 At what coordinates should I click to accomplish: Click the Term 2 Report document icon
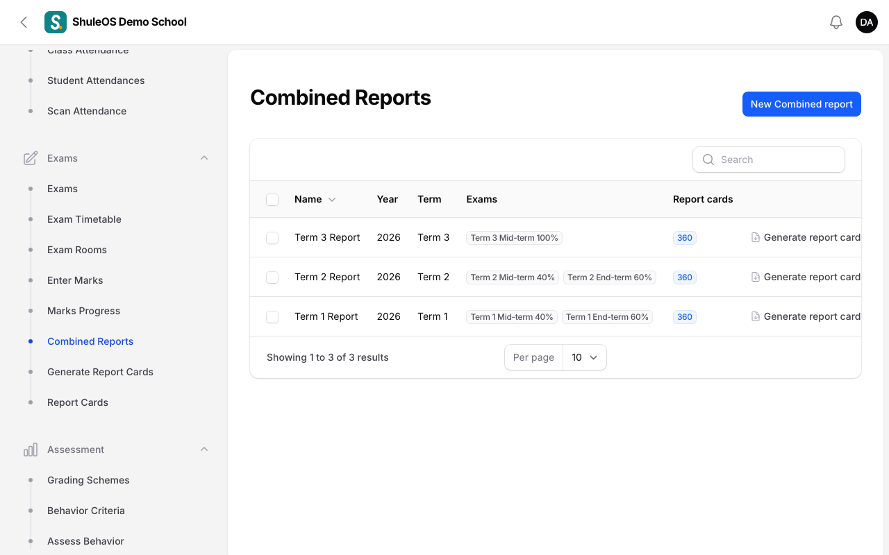[x=756, y=277]
